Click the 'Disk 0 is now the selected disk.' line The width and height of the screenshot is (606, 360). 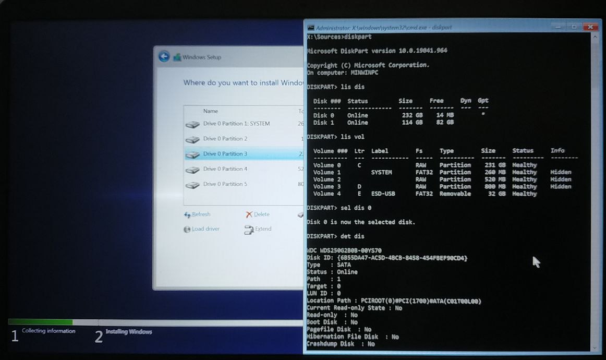(x=361, y=222)
